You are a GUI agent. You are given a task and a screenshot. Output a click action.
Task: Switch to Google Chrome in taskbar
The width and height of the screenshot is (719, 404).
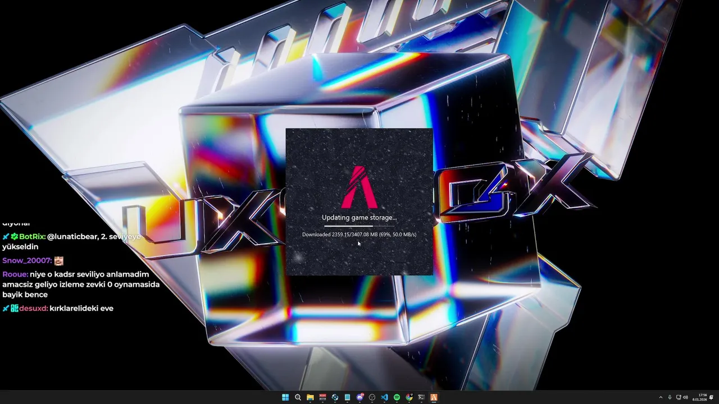[409, 397]
